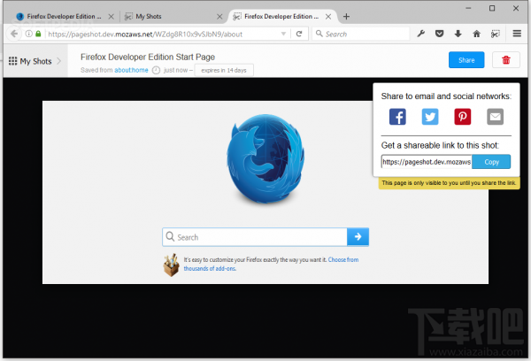
Task: Share shot via email envelope icon
Action: pyautogui.click(x=495, y=117)
